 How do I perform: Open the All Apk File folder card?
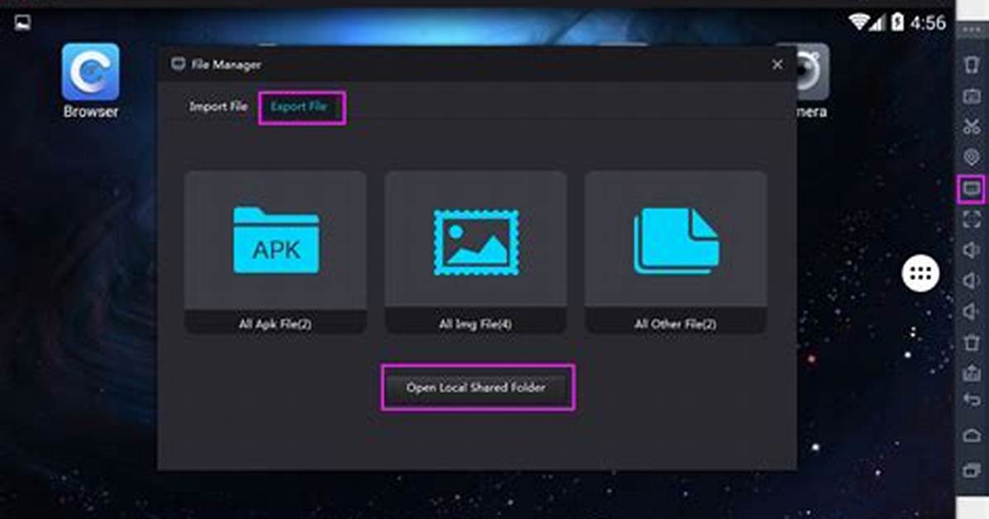pos(275,252)
